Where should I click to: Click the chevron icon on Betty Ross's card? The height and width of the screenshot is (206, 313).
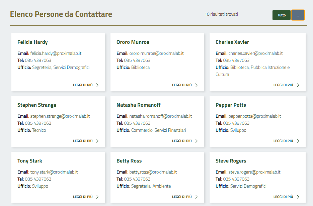(x=197, y=197)
